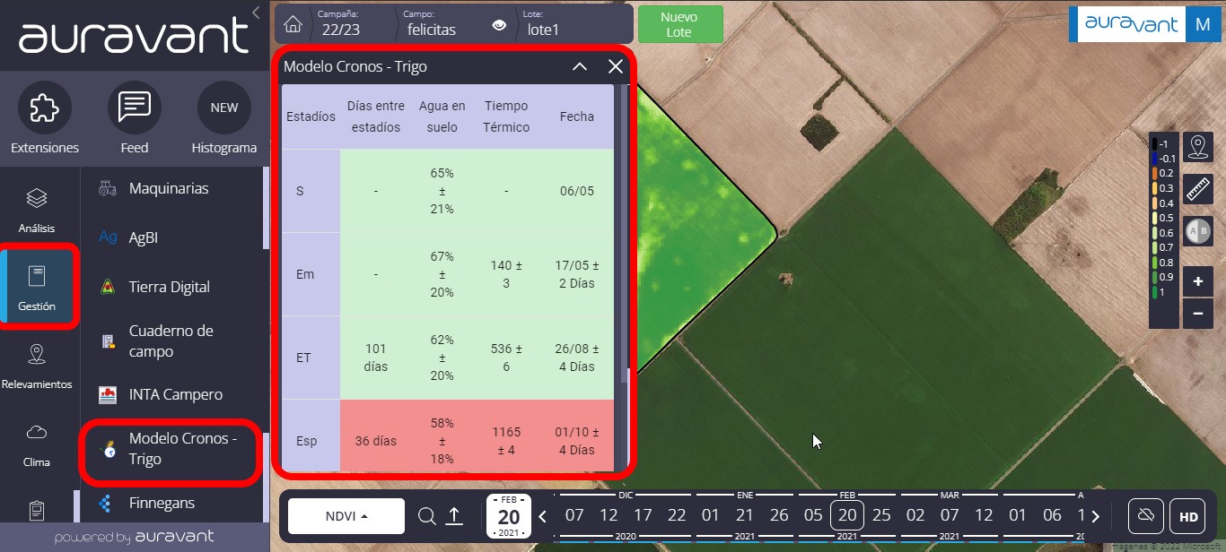Click the "Tiempo Térmico" column header
Image resolution: width=1226 pixels, height=552 pixels.
[x=506, y=116]
